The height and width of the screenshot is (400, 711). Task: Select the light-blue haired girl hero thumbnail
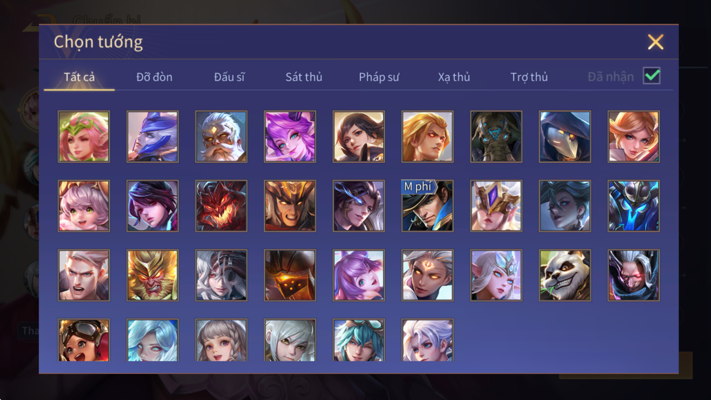click(152, 340)
